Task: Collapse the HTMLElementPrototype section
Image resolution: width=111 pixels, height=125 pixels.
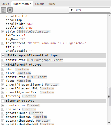Action: tap(3, 65)
